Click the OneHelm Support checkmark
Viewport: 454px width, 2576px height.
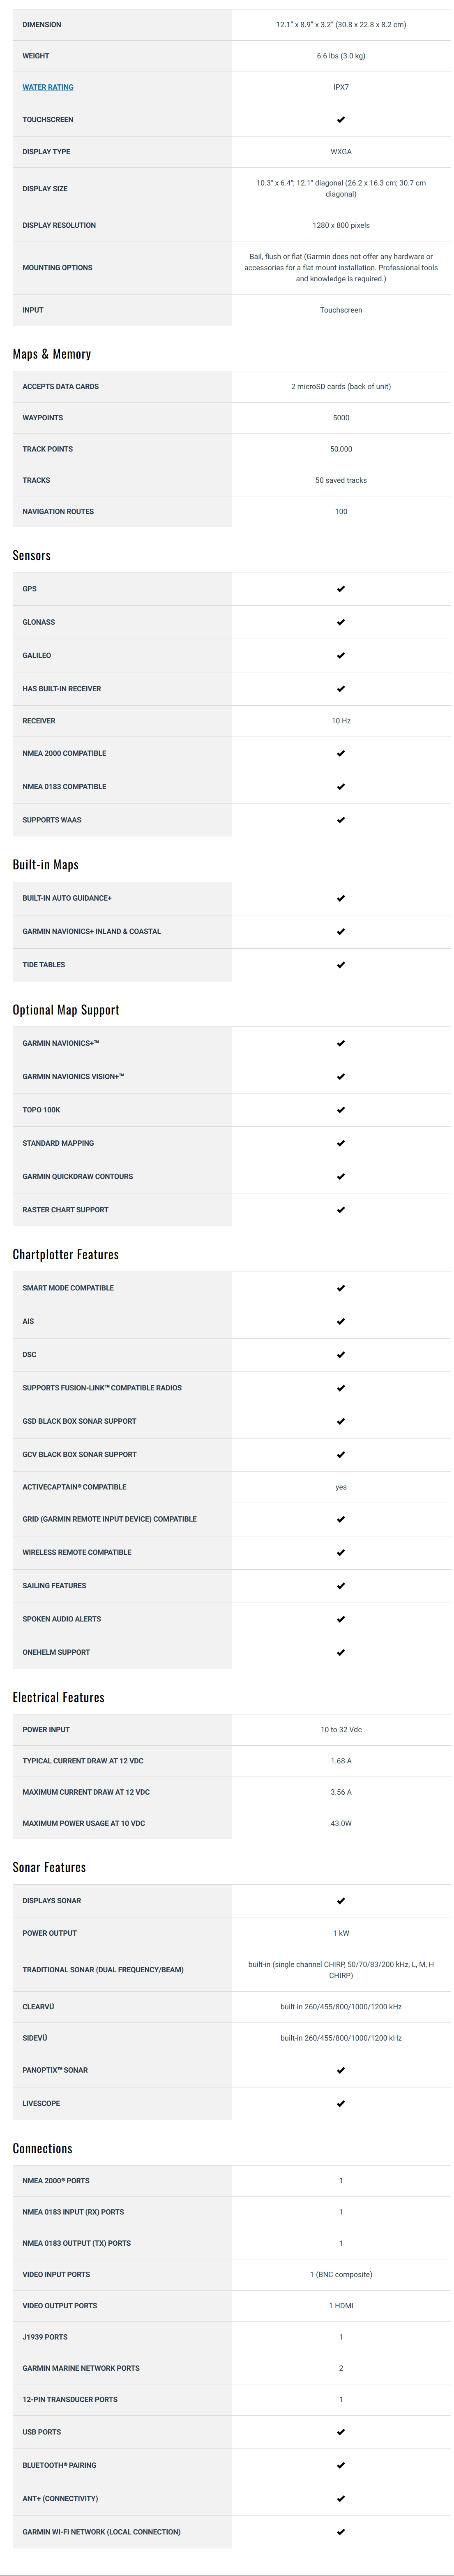(341, 1652)
